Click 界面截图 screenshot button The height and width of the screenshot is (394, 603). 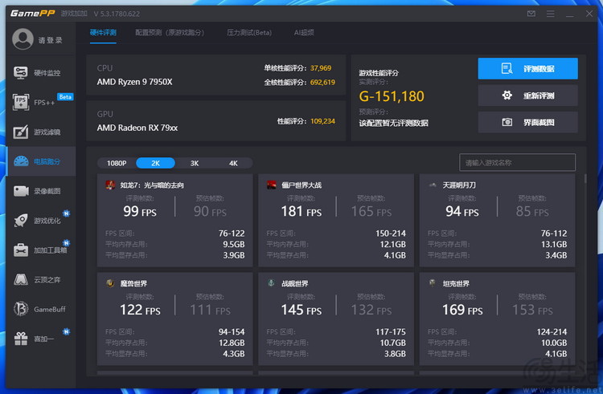point(527,123)
